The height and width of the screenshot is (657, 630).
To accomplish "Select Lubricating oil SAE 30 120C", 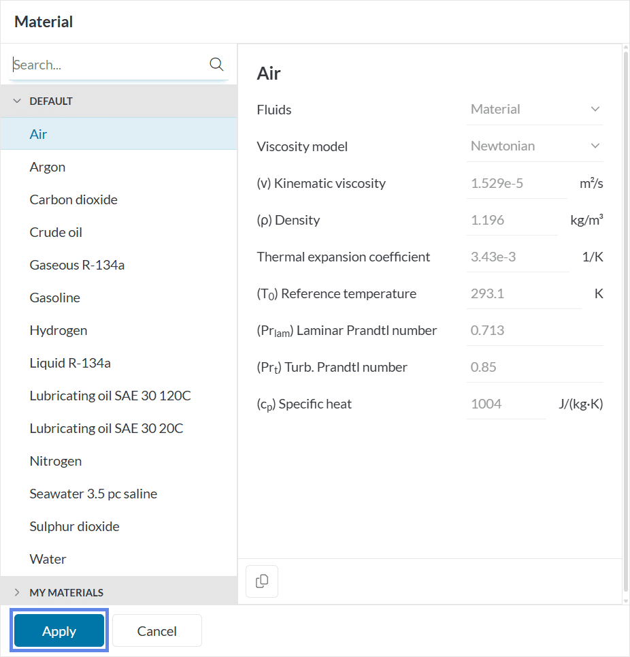I will click(x=110, y=396).
